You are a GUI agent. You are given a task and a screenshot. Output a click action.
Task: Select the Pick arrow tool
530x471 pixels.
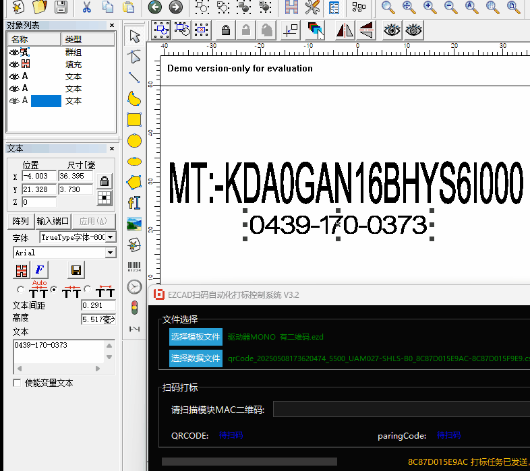tap(135, 36)
